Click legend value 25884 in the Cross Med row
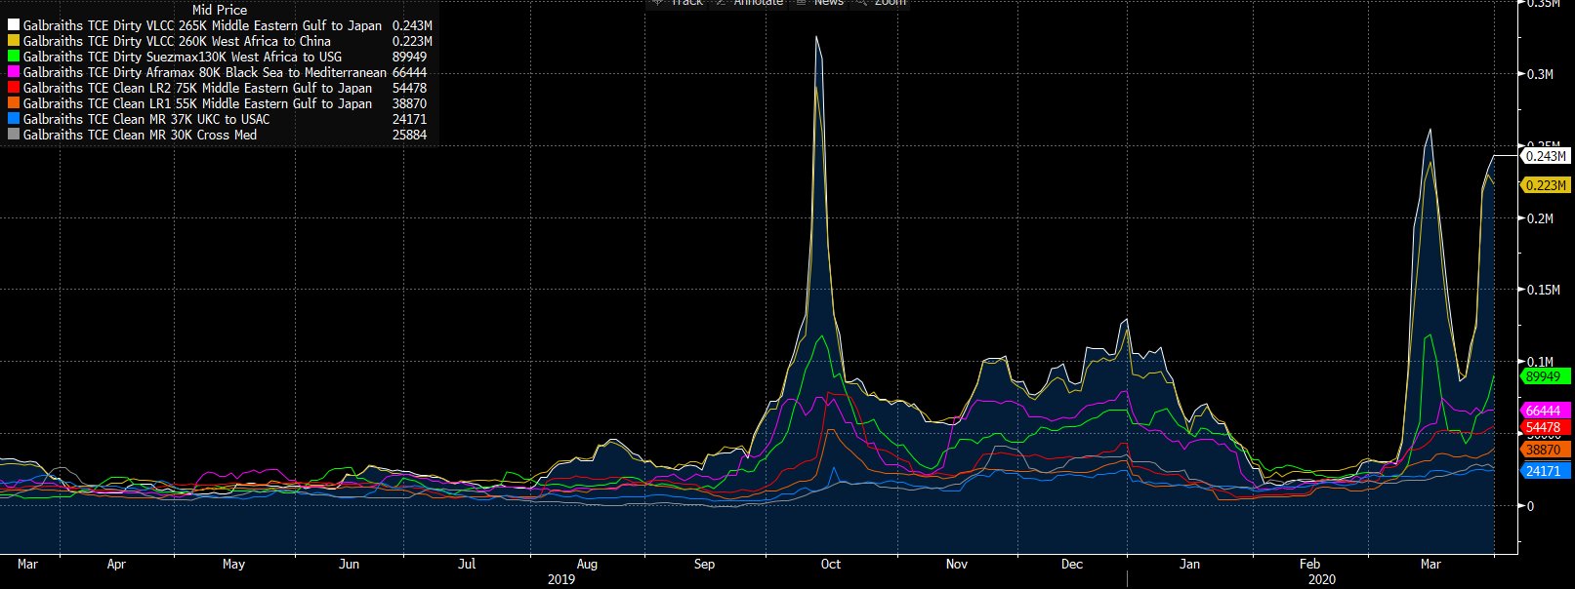Viewport: 1575px width, 589px height. coord(409,136)
